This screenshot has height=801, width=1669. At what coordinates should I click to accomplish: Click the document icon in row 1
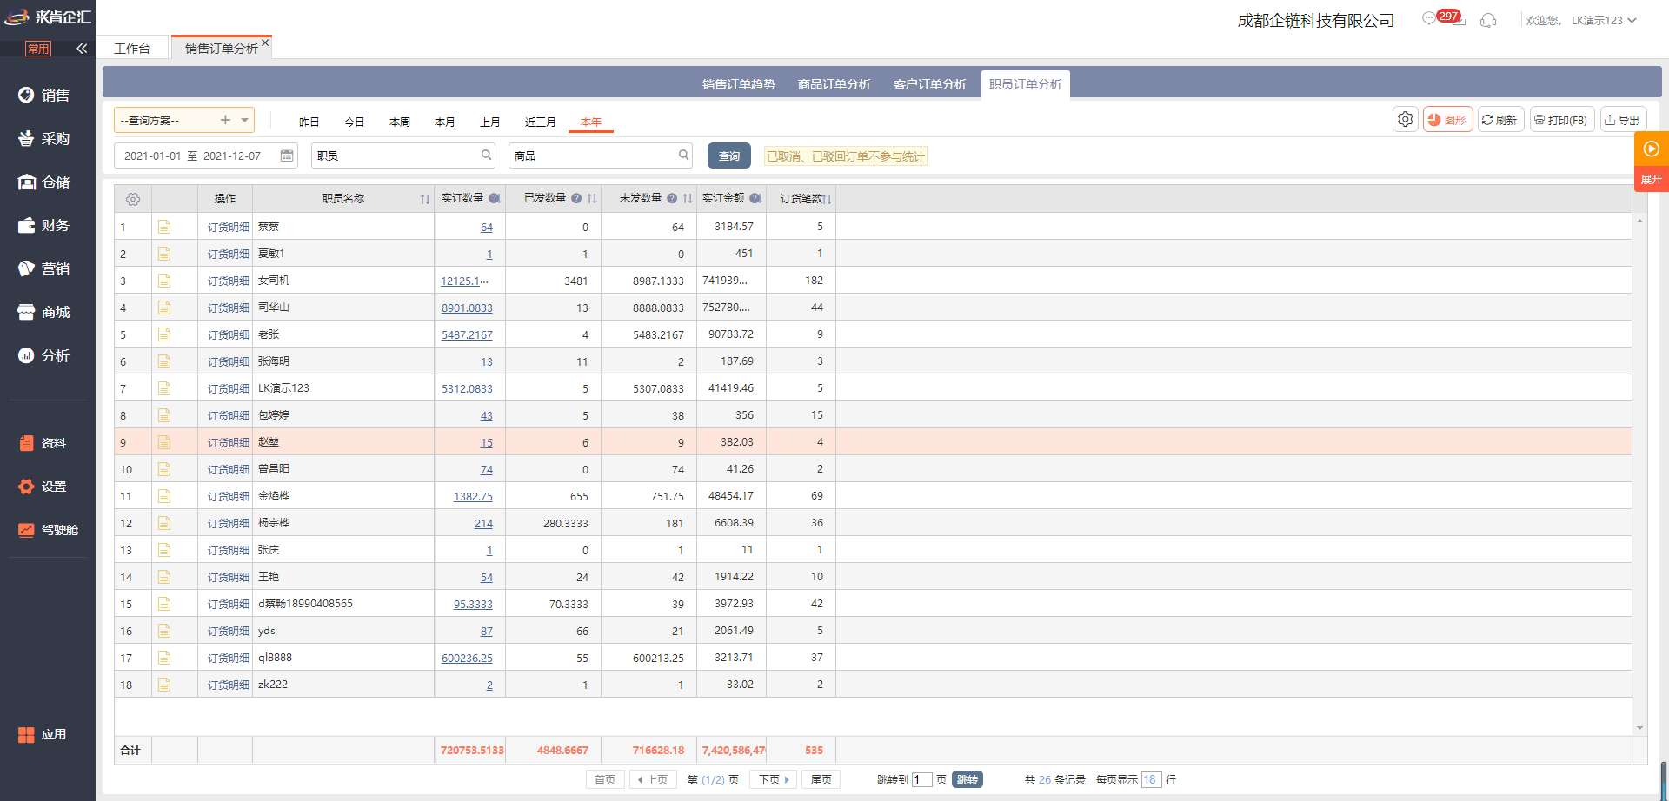point(164,227)
